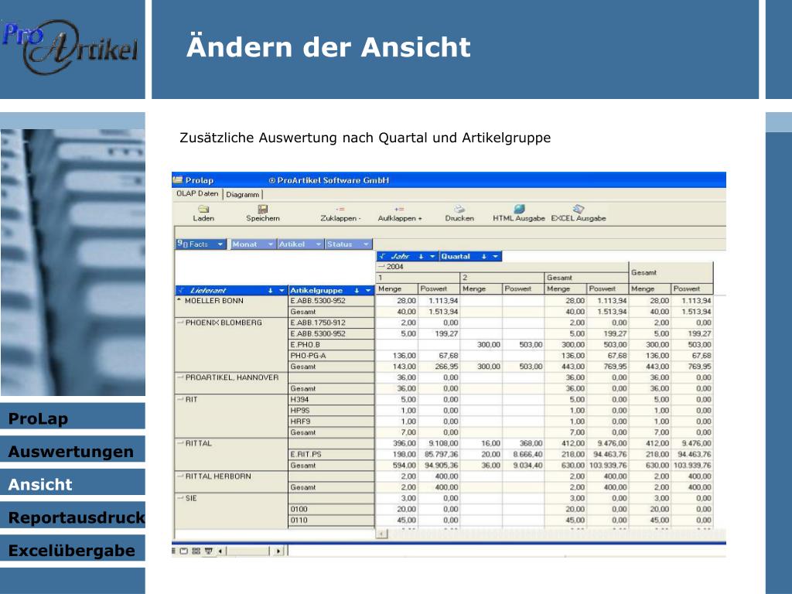Collapse the PROARTIKEL, HANNOVER row group
The height and width of the screenshot is (594, 792).
click(x=179, y=377)
